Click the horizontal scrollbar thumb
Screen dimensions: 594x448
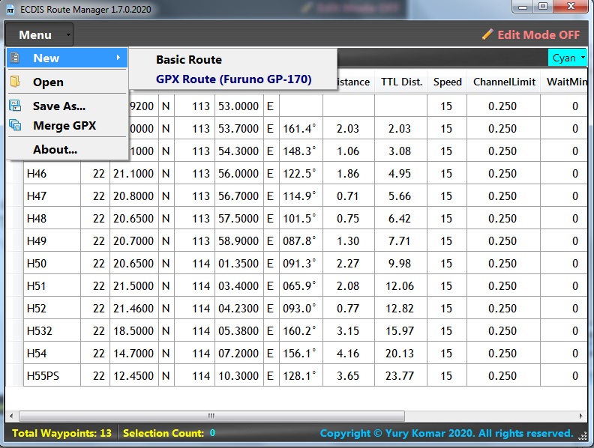211,416
